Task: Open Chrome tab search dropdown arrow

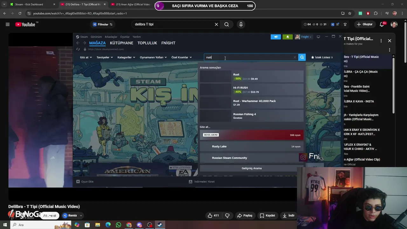Action: pyautogui.click(x=4, y=4)
